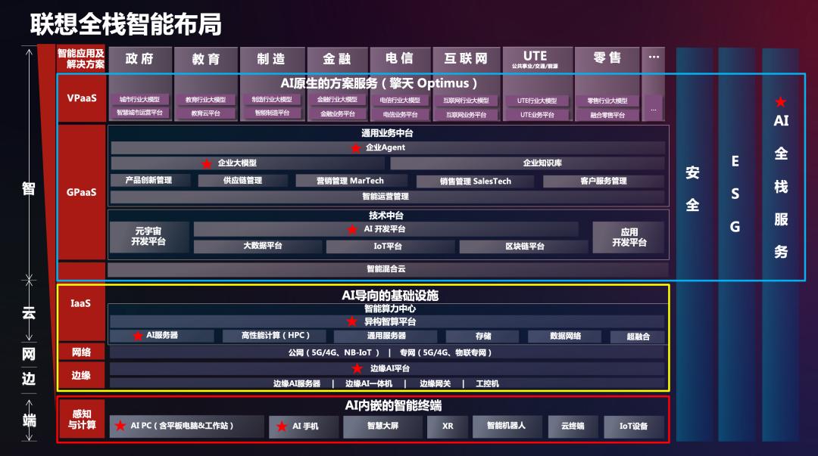818x456 pixels.
Task: Click the 应用开发平台 box
Action: pos(629,237)
